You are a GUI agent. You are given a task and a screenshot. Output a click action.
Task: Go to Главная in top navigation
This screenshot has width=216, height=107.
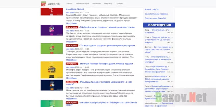pos(69,4)
